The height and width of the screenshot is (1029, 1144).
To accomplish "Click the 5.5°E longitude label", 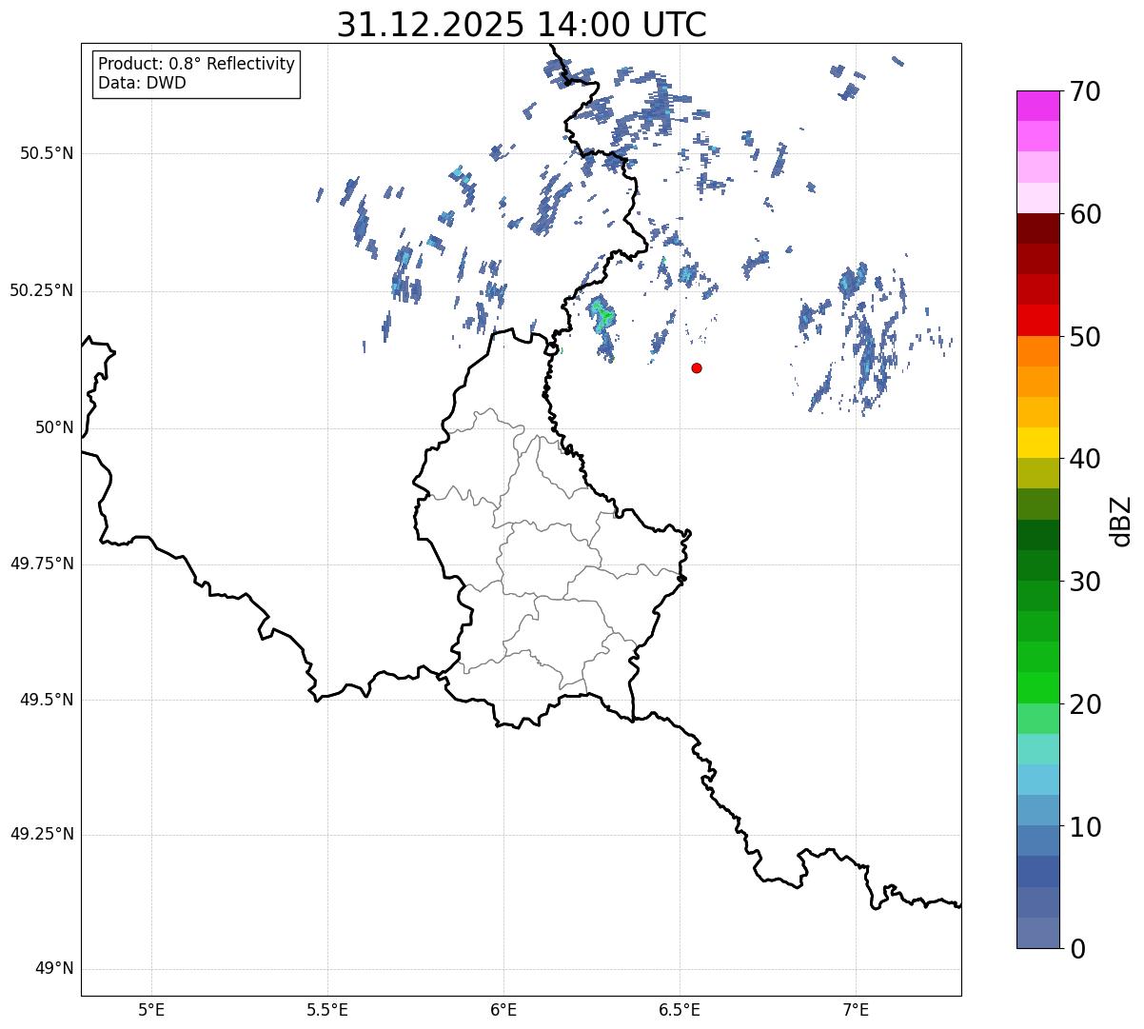I will tap(327, 1009).
